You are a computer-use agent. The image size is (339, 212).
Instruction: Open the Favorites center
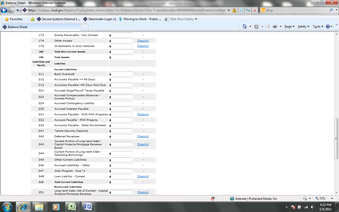click(14, 19)
